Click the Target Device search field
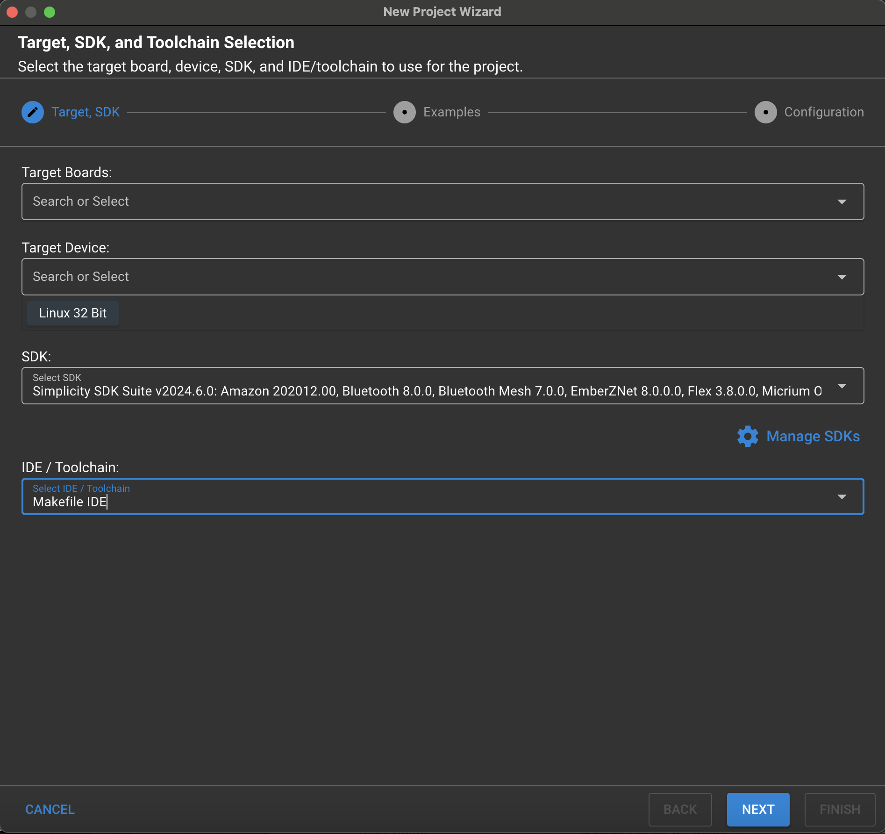This screenshot has height=834, width=885. [x=421, y=277]
